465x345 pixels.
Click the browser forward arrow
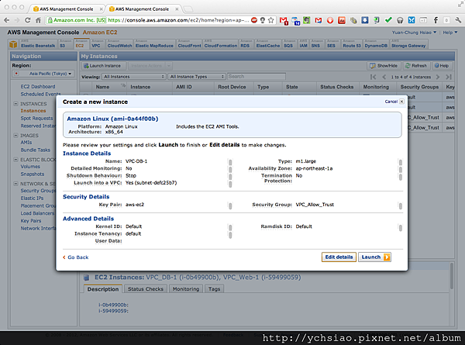pos(17,20)
